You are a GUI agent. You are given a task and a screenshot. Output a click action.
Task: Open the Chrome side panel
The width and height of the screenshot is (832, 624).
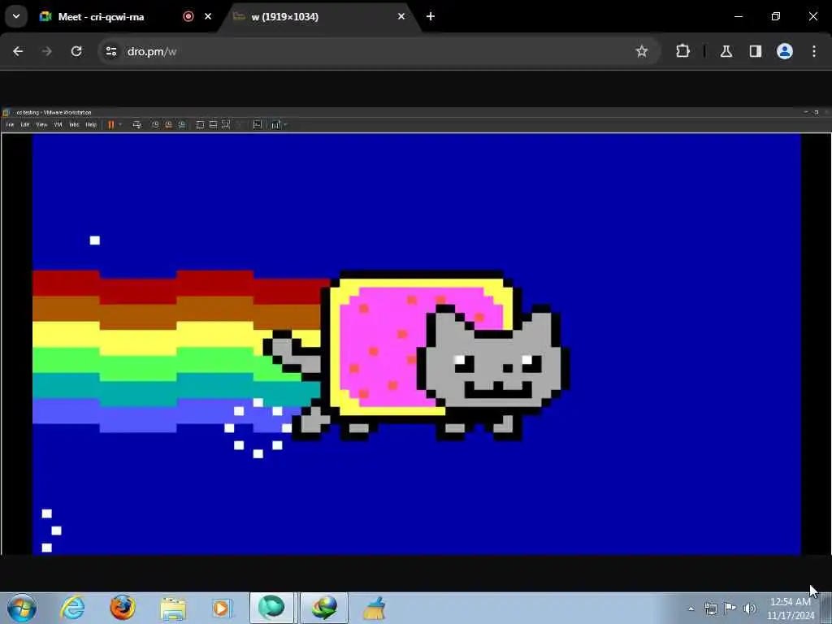tap(755, 51)
